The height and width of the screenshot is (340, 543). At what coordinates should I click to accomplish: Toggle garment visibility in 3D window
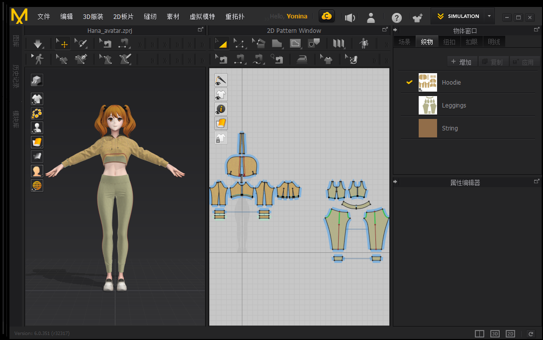click(37, 99)
